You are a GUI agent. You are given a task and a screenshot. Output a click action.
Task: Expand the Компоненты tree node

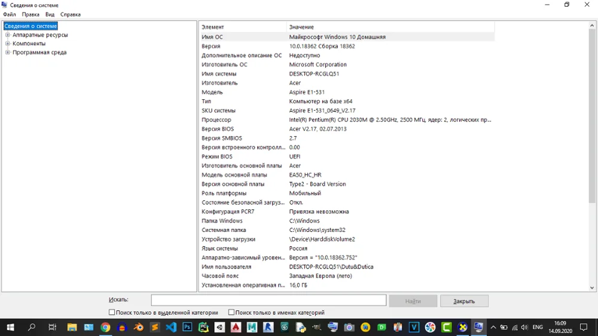tap(7, 44)
